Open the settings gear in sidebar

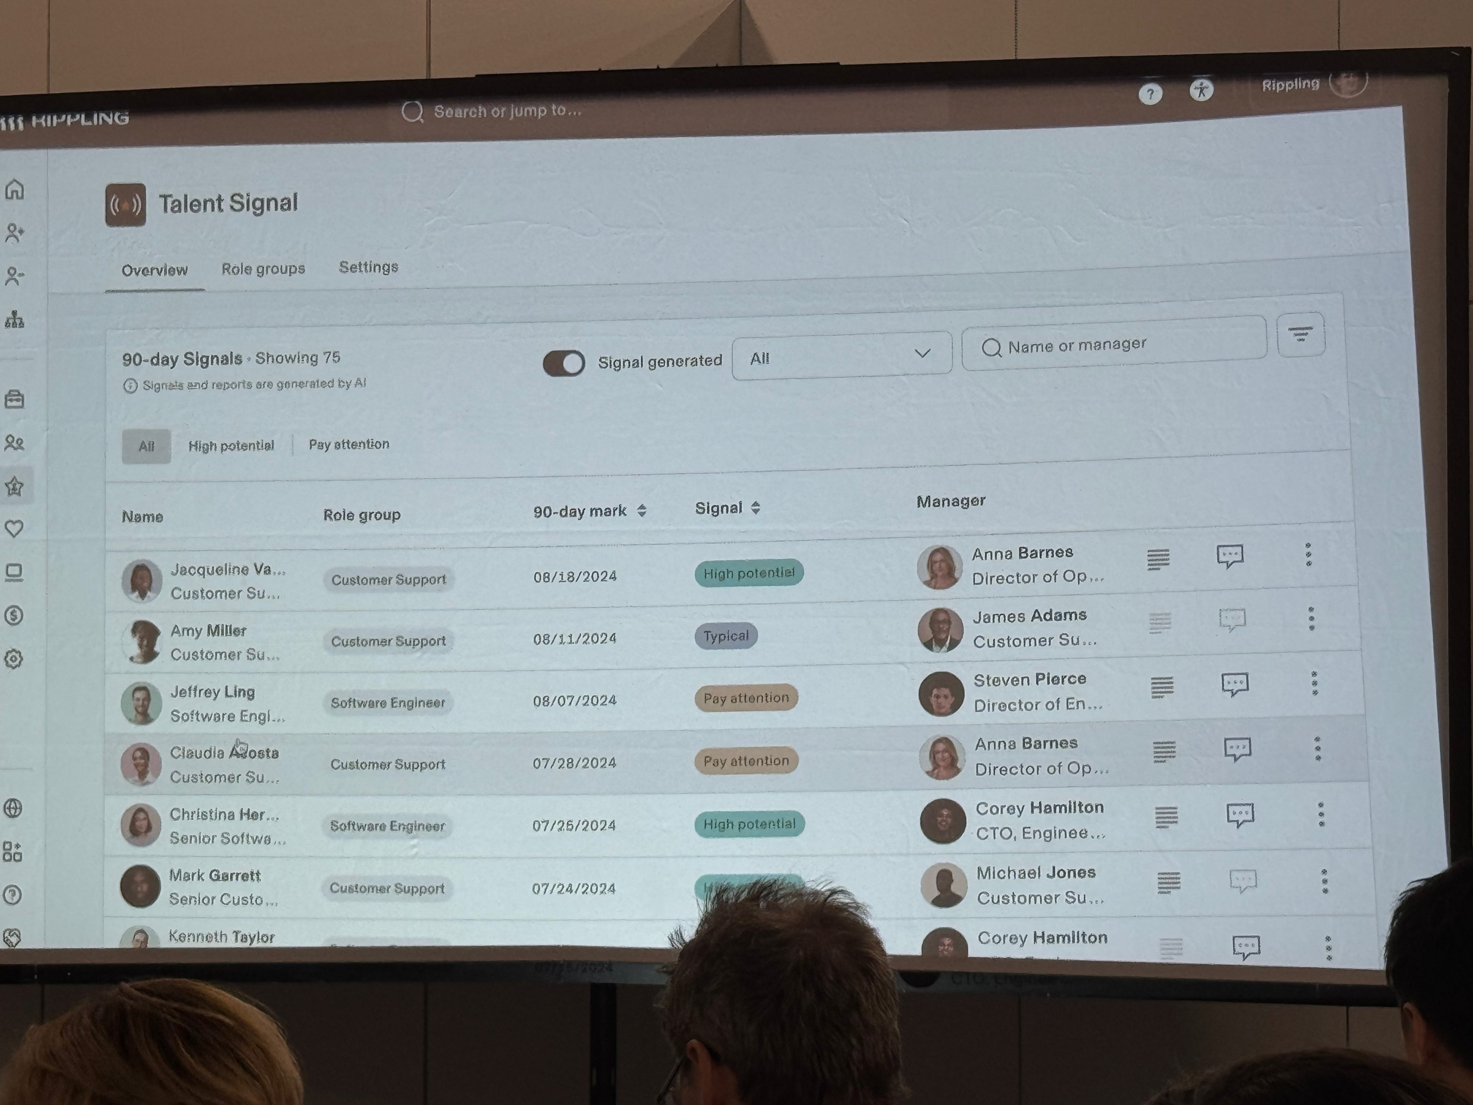14,659
